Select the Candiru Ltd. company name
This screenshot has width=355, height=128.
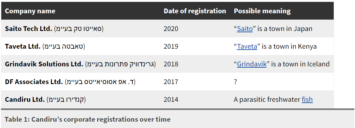(x=25, y=99)
